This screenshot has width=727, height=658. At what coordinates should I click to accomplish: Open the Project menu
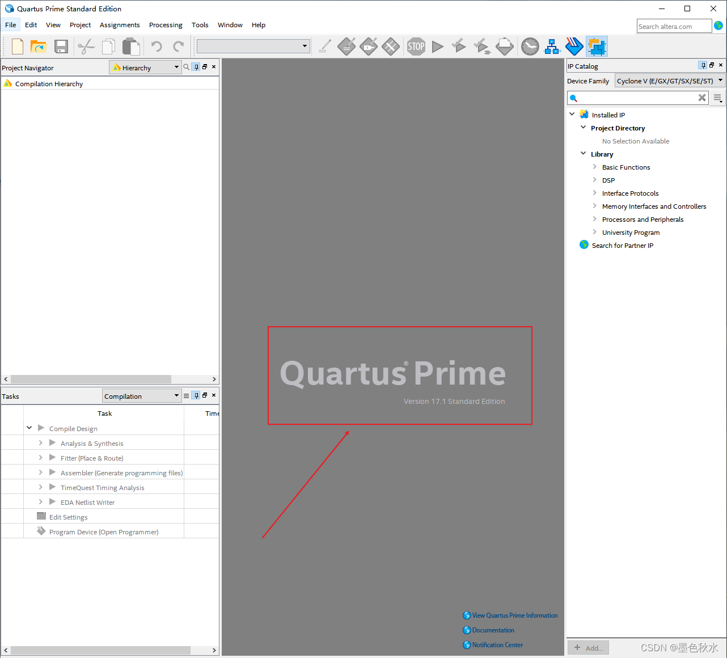tap(80, 25)
